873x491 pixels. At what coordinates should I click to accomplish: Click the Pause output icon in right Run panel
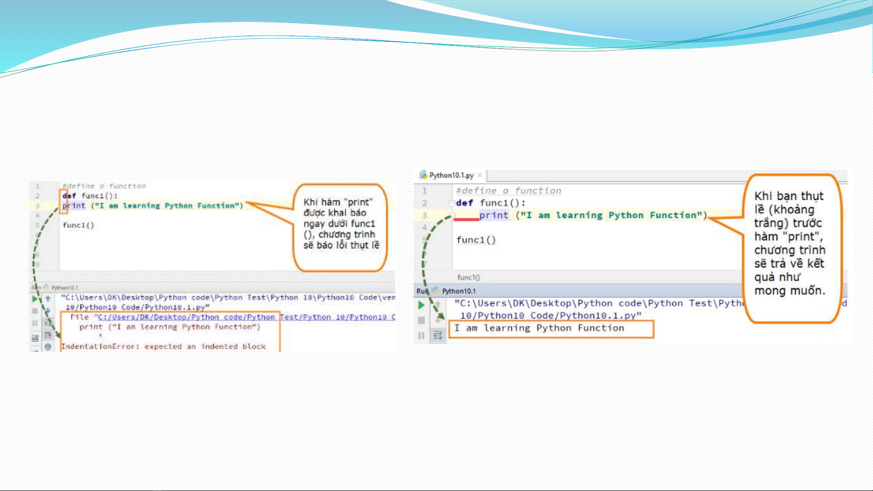(x=421, y=336)
